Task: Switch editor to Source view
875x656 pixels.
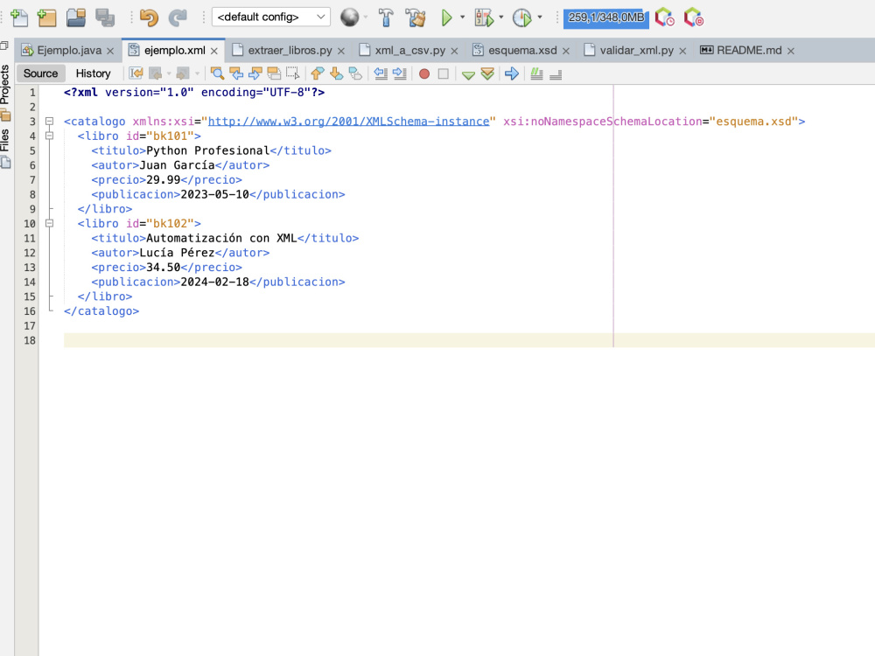Action: 41,73
